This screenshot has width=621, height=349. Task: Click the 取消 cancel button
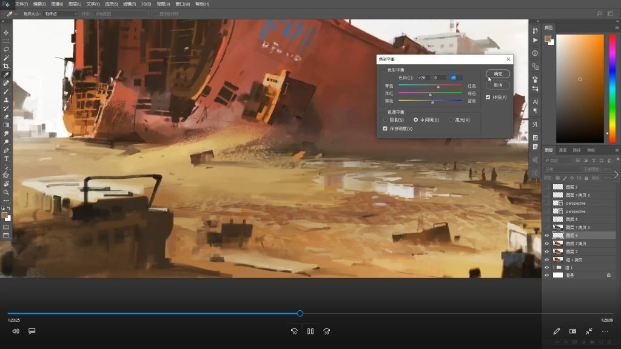[498, 85]
